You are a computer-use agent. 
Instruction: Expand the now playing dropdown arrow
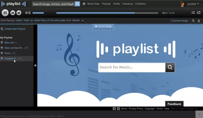(83, 21)
